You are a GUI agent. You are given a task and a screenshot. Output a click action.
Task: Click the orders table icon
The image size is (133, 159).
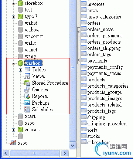84,22
